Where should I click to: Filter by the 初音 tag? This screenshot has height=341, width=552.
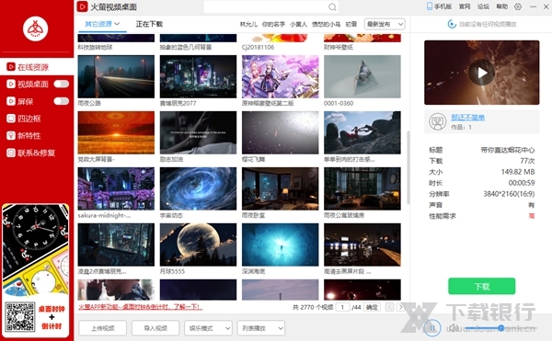[x=351, y=24]
